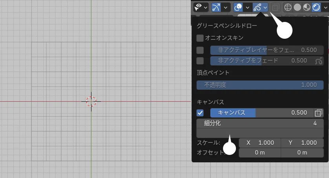
Task: Click the second オフセット 0 m field
Action: coord(302,153)
